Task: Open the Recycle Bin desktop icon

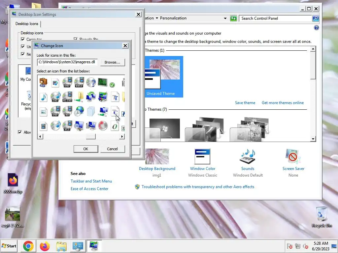Action: [321, 216]
